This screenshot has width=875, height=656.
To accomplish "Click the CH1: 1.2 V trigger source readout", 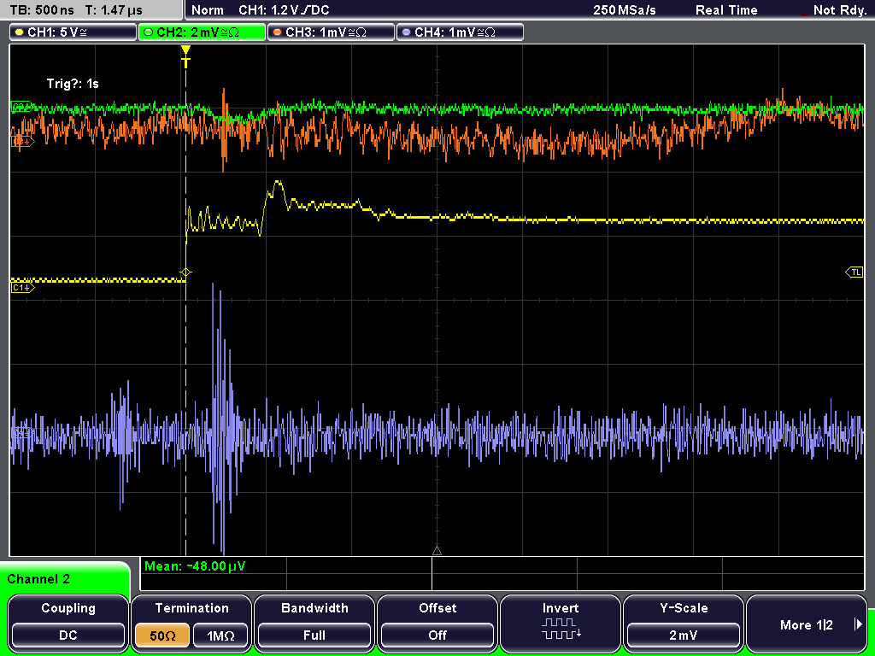I will pos(284,10).
